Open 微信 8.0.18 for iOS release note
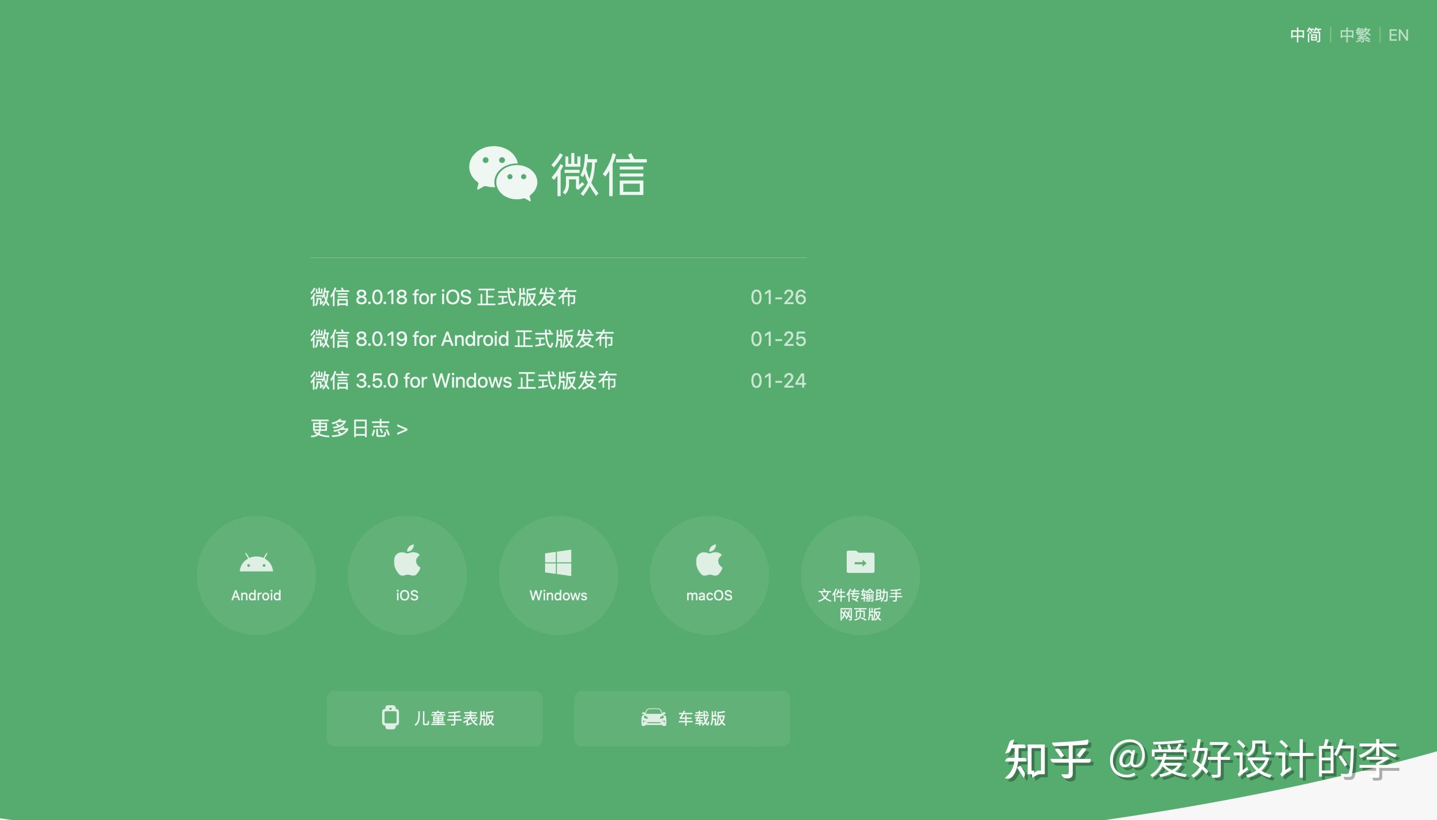Viewport: 1437px width, 820px height. 443,297
